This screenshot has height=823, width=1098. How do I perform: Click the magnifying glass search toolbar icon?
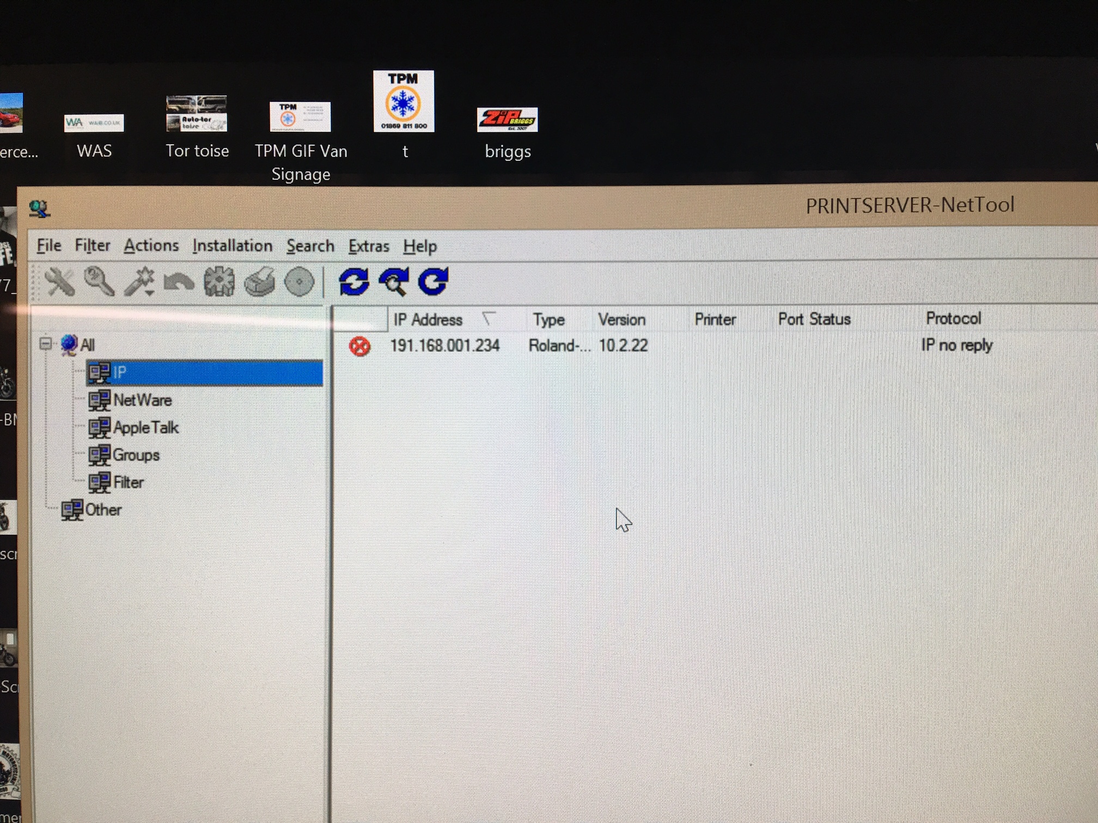point(99,282)
